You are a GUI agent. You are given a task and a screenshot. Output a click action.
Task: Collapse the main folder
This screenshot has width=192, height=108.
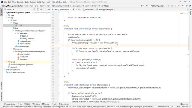[x=9, y=20]
